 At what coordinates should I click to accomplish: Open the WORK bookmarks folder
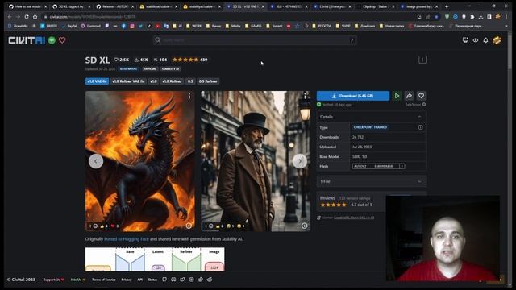point(193,26)
